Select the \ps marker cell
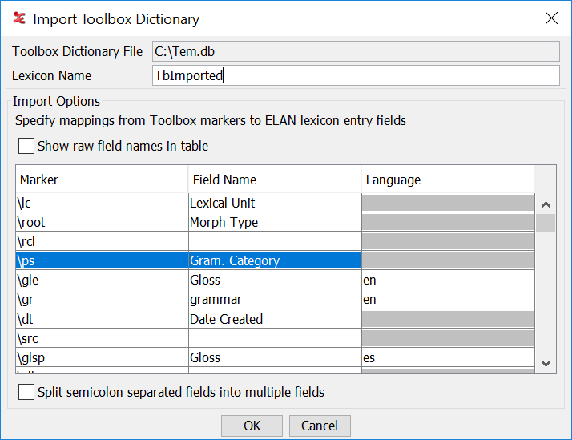The image size is (572, 440). click(x=103, y=260)
